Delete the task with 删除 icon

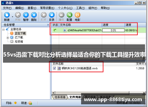click(x=34, y=15)
